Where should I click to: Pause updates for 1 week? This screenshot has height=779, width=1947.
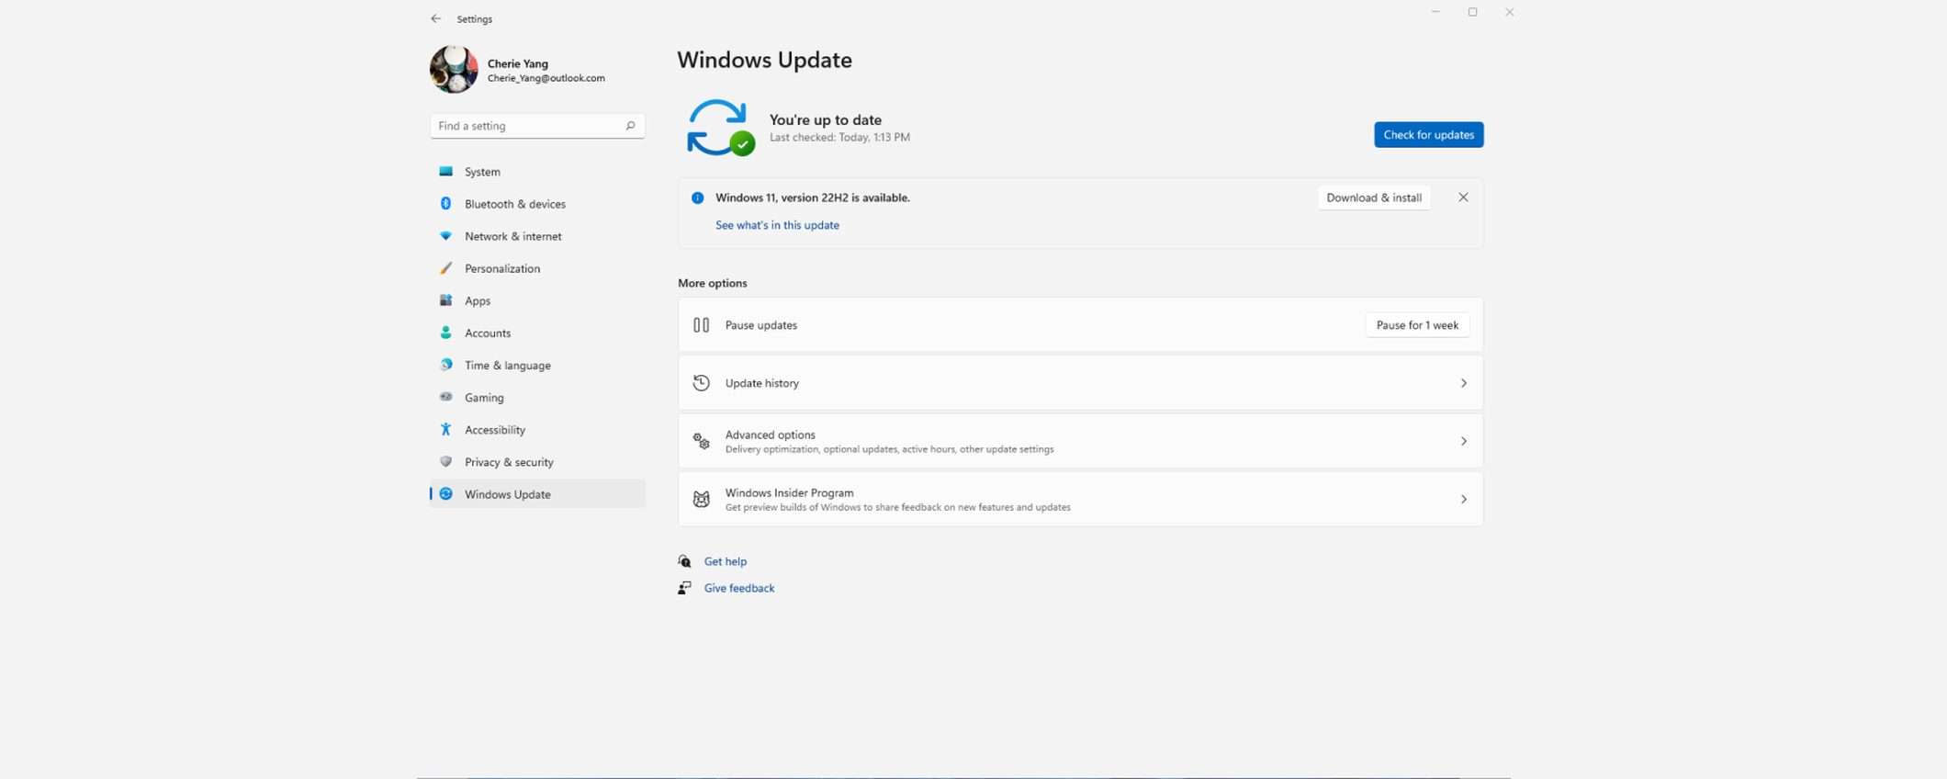[1416, 325]
